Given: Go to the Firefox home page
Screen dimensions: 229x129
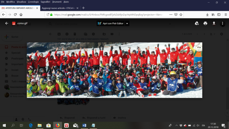Looking at the screenshot, I should pos(21,15).
